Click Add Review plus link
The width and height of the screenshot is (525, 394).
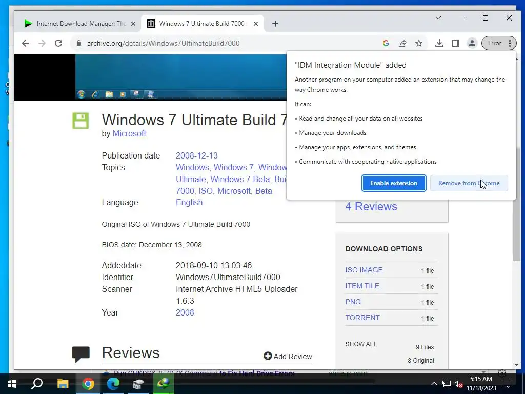tap(288, 357)
